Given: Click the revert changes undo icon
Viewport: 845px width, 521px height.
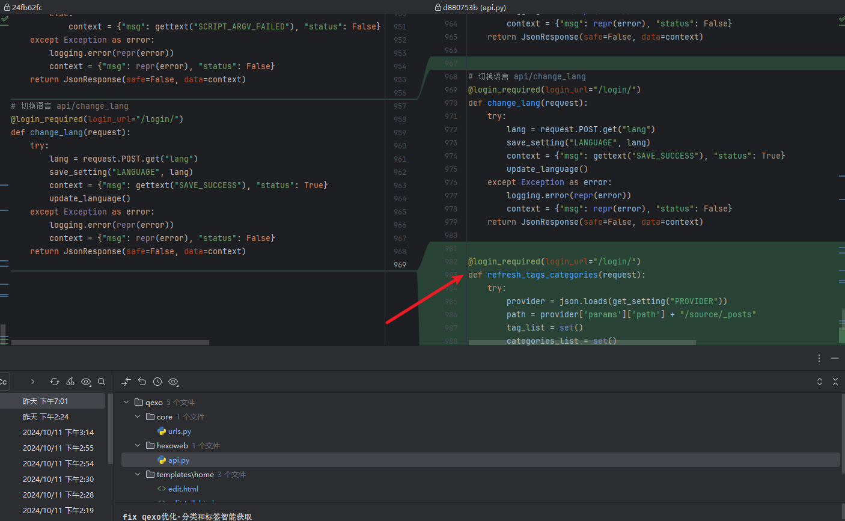Looking at the screenshot, I should pyautogui.click(x=142, y=382).
